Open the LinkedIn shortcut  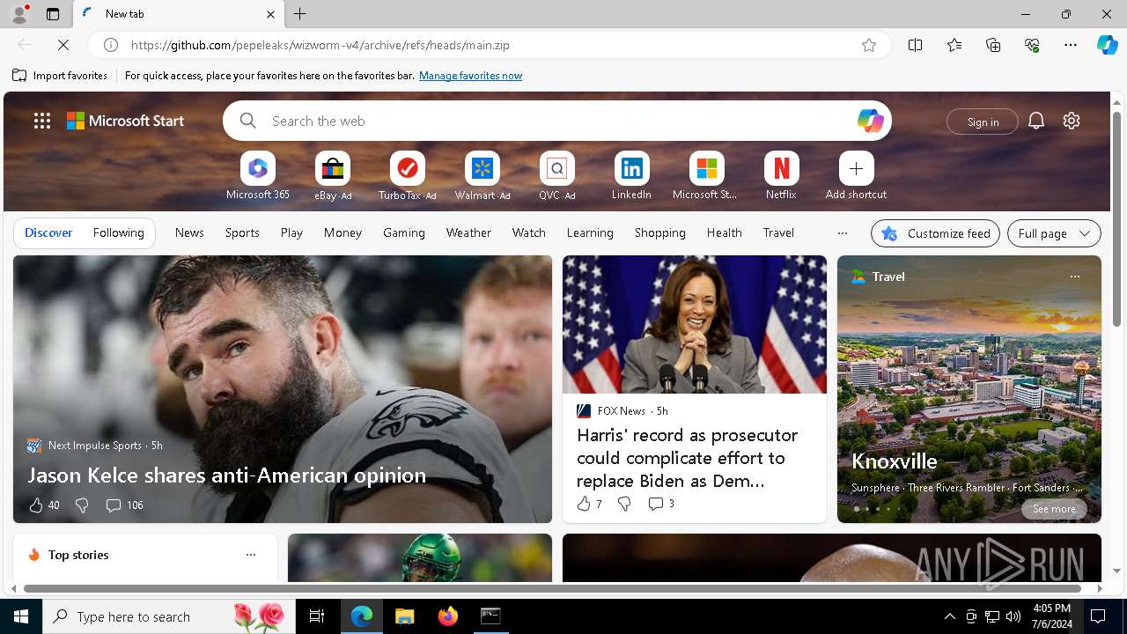[x=631, y=176]
